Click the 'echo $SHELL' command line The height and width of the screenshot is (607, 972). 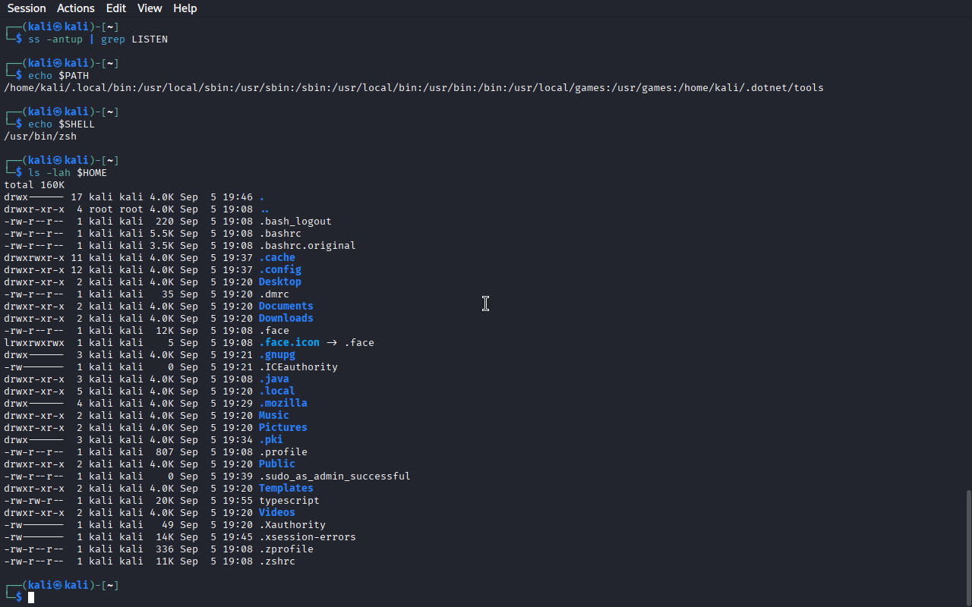(x=62, y=124)
